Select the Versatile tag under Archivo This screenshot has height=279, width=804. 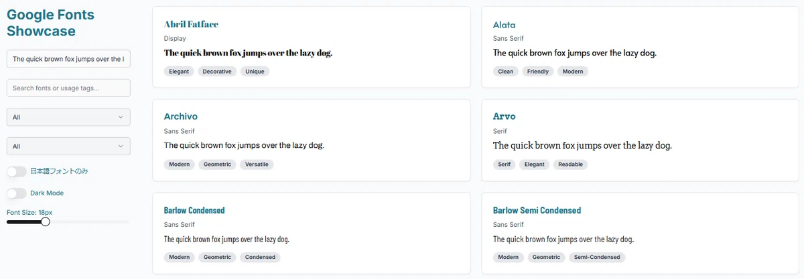[257, 164]
